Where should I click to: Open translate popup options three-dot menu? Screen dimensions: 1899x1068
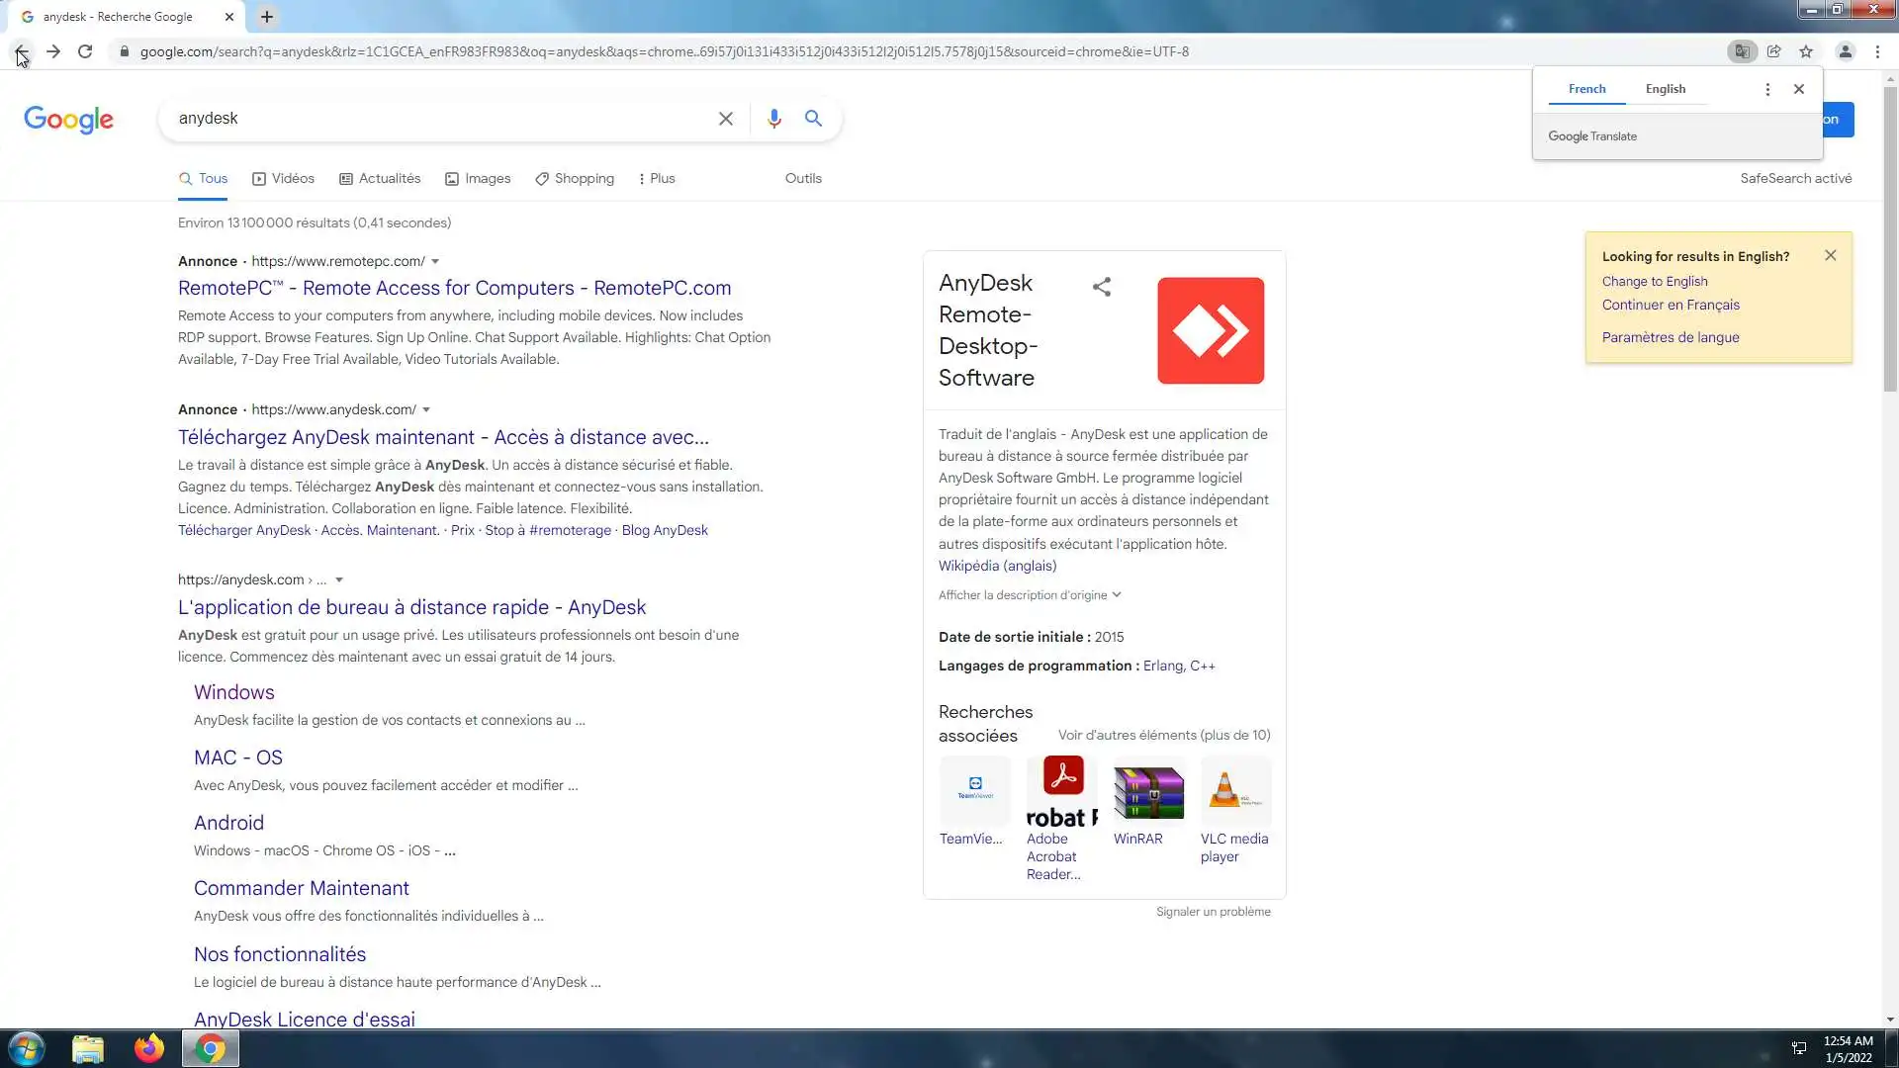(1767, 89)
